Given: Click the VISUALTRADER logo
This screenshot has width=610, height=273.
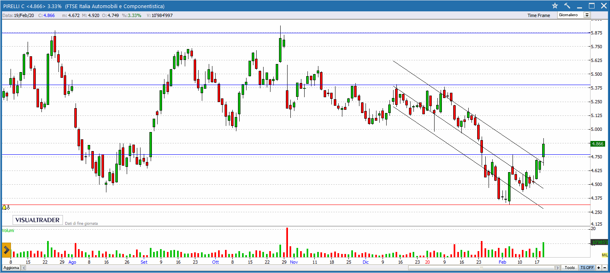Looking at the screenshot, I should click(38, 220).
